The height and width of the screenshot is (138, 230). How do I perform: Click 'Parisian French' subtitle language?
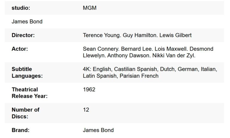tap(139, 76)
